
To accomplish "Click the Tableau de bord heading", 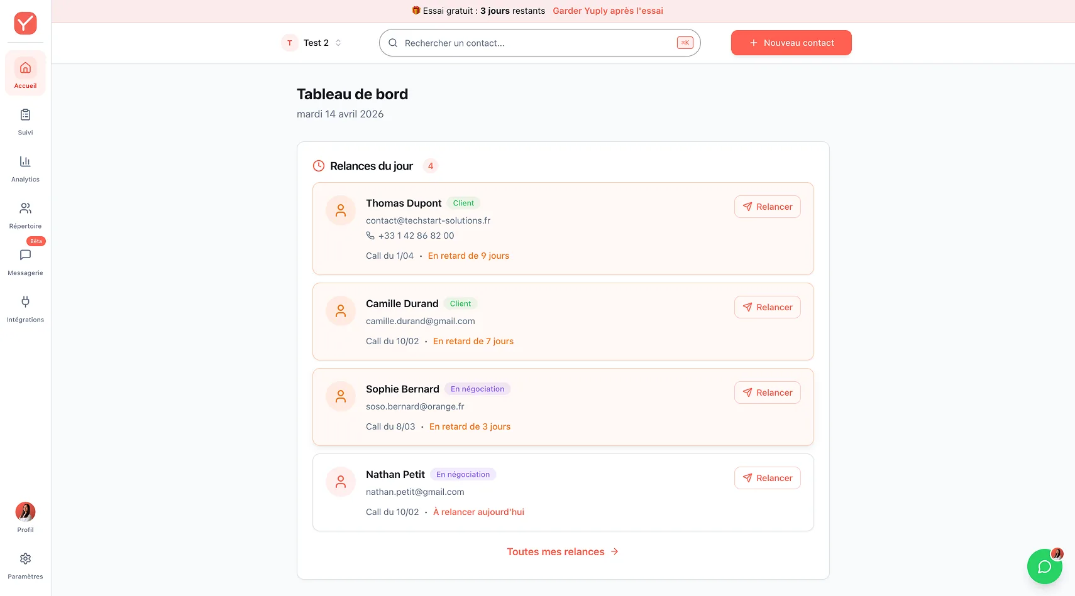I will [x=352, y=94].
